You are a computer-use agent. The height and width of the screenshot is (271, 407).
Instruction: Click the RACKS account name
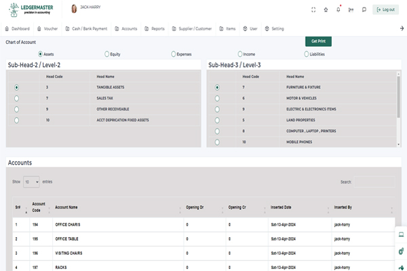[61, 268]
